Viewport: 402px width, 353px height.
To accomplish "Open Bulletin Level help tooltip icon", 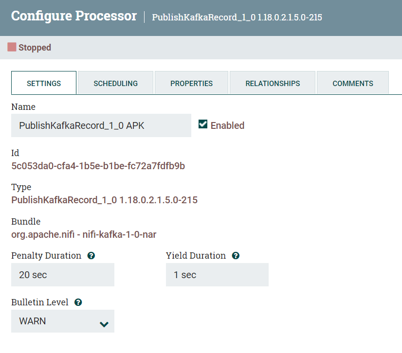I will pyautogui.click(x=78, y=302).
